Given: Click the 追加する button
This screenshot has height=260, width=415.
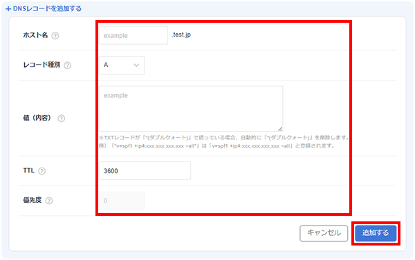Looking at the screenshot, I should tap(376, 233).
